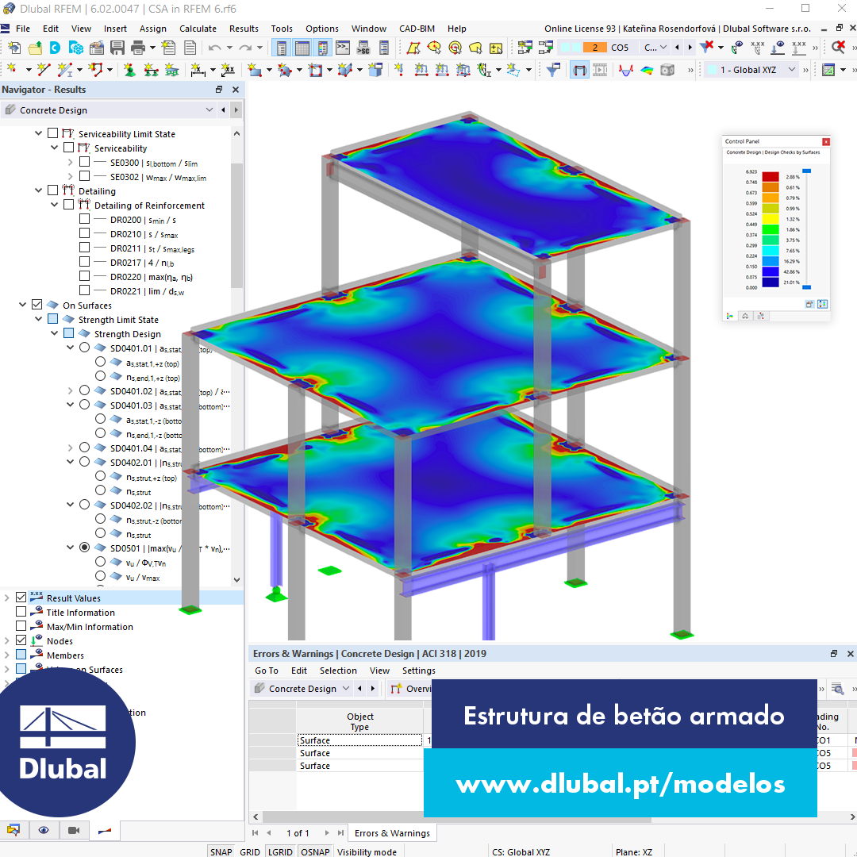Go to next load case arrow
Viewport: 857px width, 857px height.
click(x=690, y=48)
